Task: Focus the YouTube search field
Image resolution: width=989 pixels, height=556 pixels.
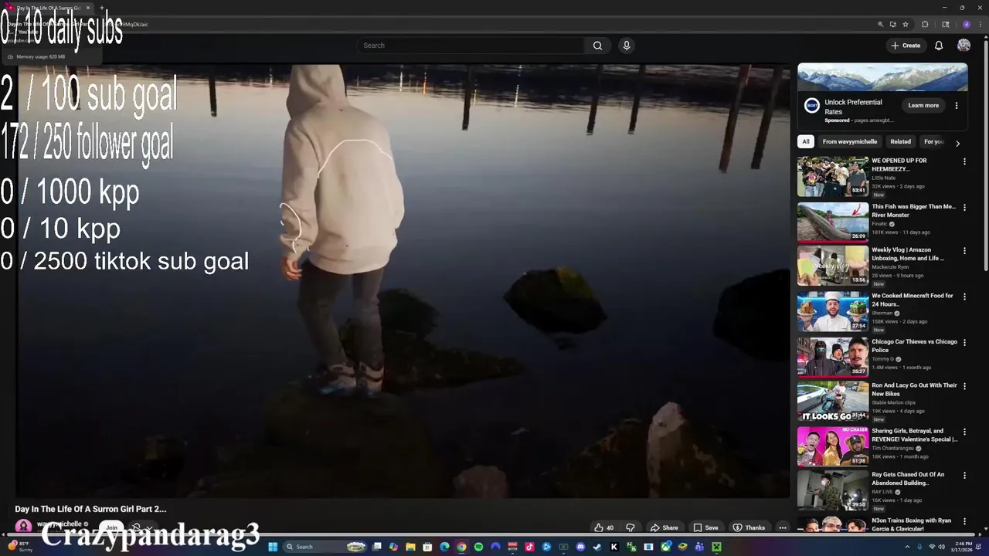Action: (x=471, y=46)
